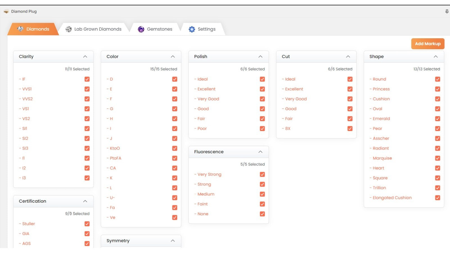The height and width of the screenshot is (253, 450).
Task: Uncheck the Round shape checkbox
Action: [x=438, y=79]
